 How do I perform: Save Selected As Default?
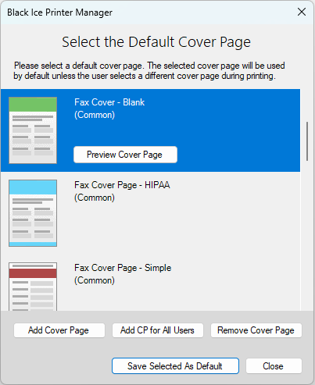coord(175,366)
